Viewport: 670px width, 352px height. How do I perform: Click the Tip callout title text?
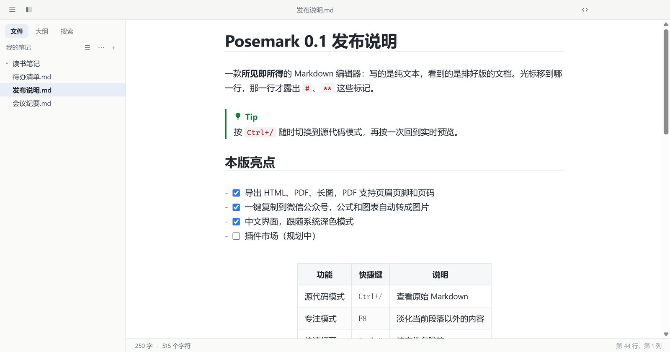pyautogui.click(x=251, y=117)
